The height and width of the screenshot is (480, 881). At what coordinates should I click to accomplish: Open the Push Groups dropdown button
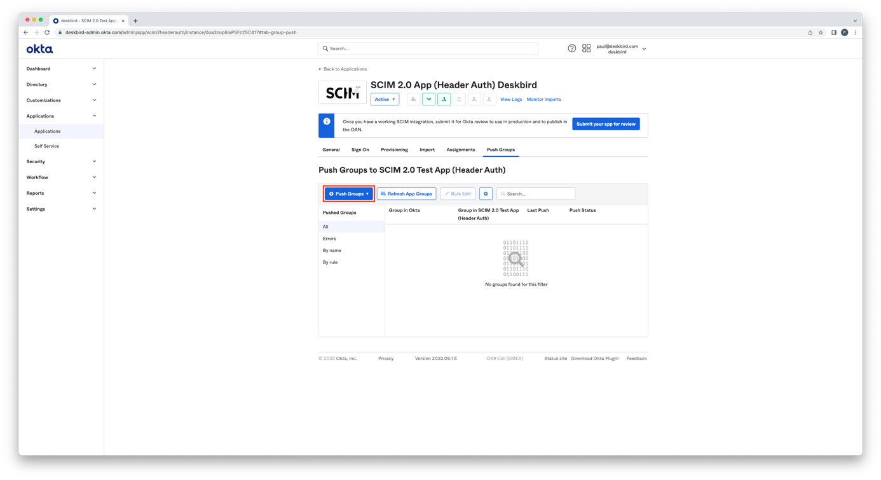[x=349, y=194]
